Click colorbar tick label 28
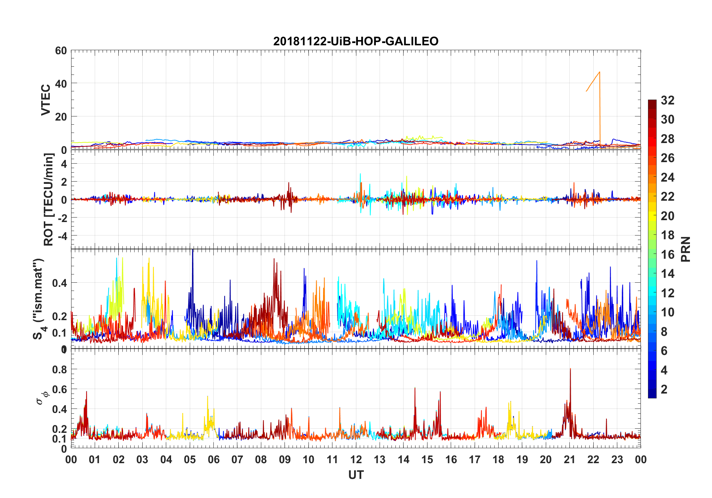This screenshot has width=712, height=498. pos(668,139)
